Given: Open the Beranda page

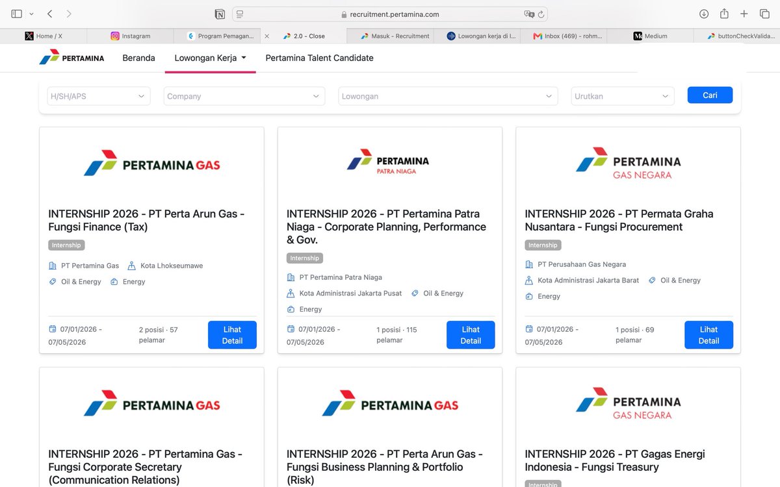Looking at the screenshot, I should point(138,58).
